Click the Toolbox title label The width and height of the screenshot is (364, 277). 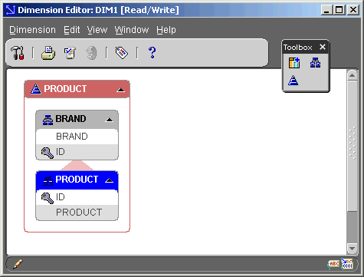tap(297, 48)
